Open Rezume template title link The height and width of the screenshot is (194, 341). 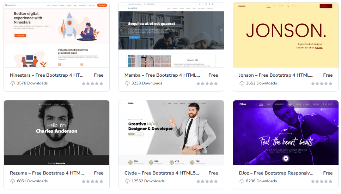pos(47,173)
